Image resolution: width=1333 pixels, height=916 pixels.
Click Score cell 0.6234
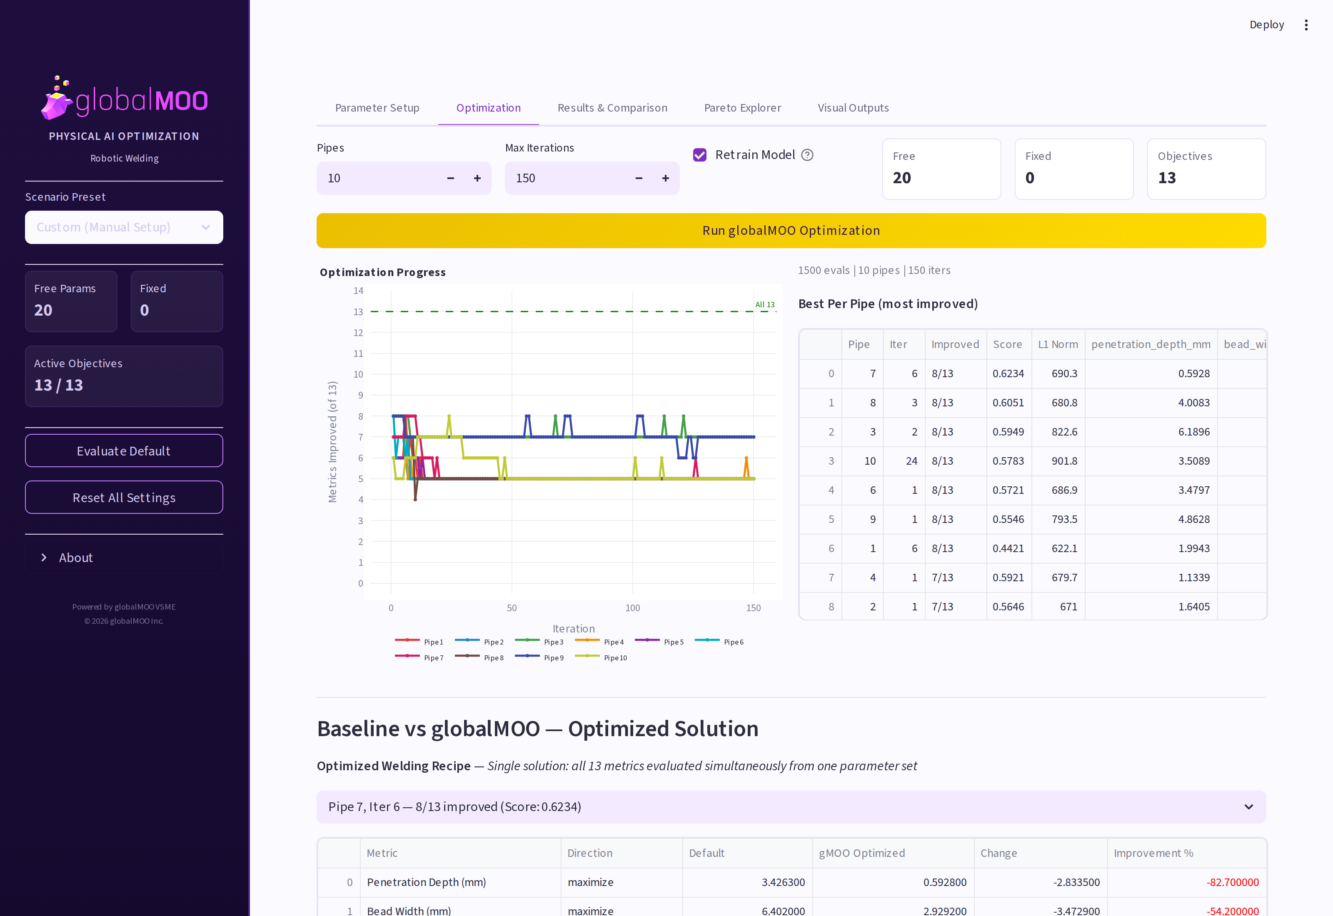click(1008, 373)
